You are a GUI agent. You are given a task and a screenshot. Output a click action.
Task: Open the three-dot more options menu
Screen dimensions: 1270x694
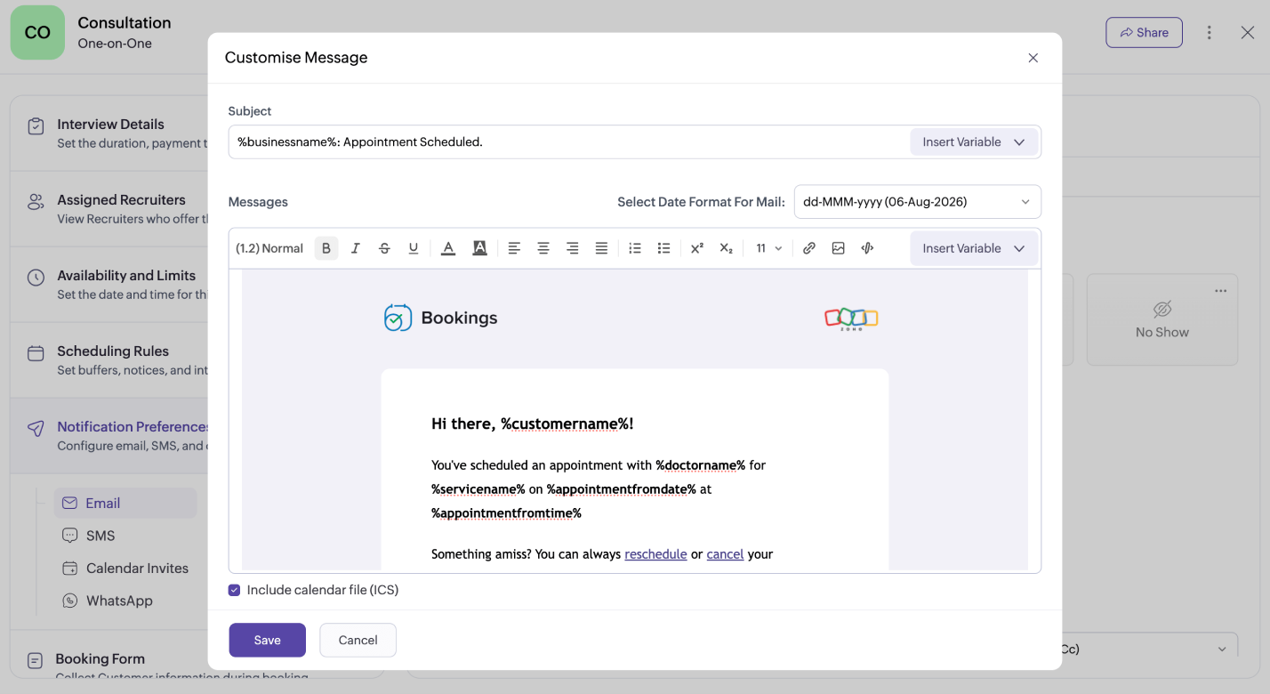1210,32
